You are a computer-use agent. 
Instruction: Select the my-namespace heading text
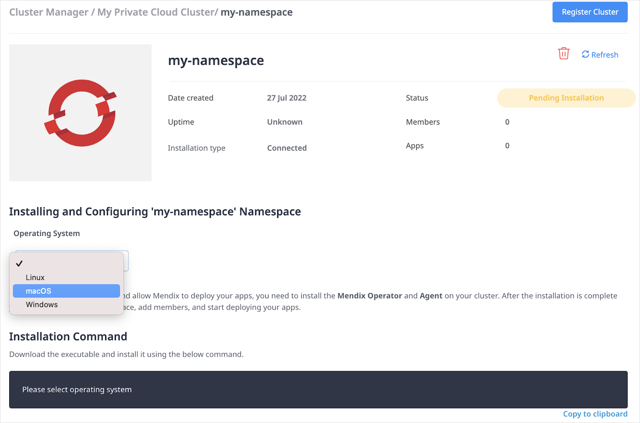pos(216,60)
